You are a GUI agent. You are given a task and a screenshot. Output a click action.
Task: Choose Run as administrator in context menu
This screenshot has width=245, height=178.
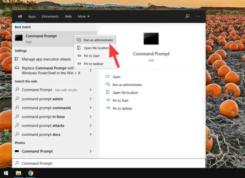point(95,40)
